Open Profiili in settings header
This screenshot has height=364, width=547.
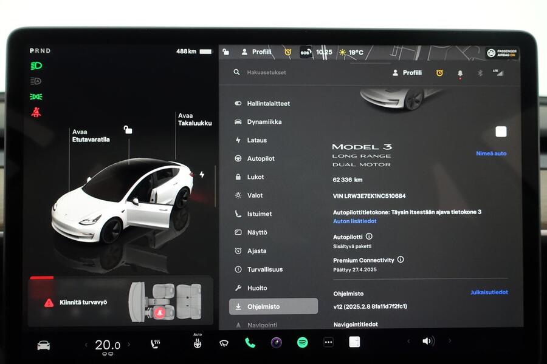(407, 73)
